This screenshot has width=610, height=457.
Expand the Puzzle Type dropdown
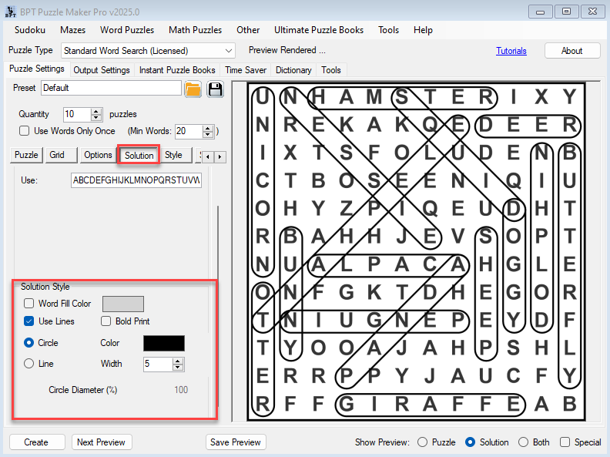(228, 51)
